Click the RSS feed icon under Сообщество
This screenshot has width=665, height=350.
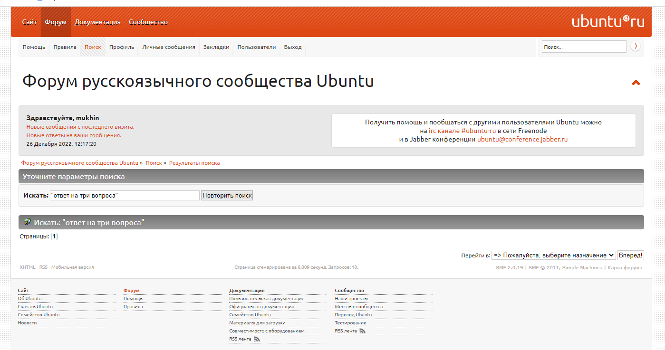click(x=363, y=331)
